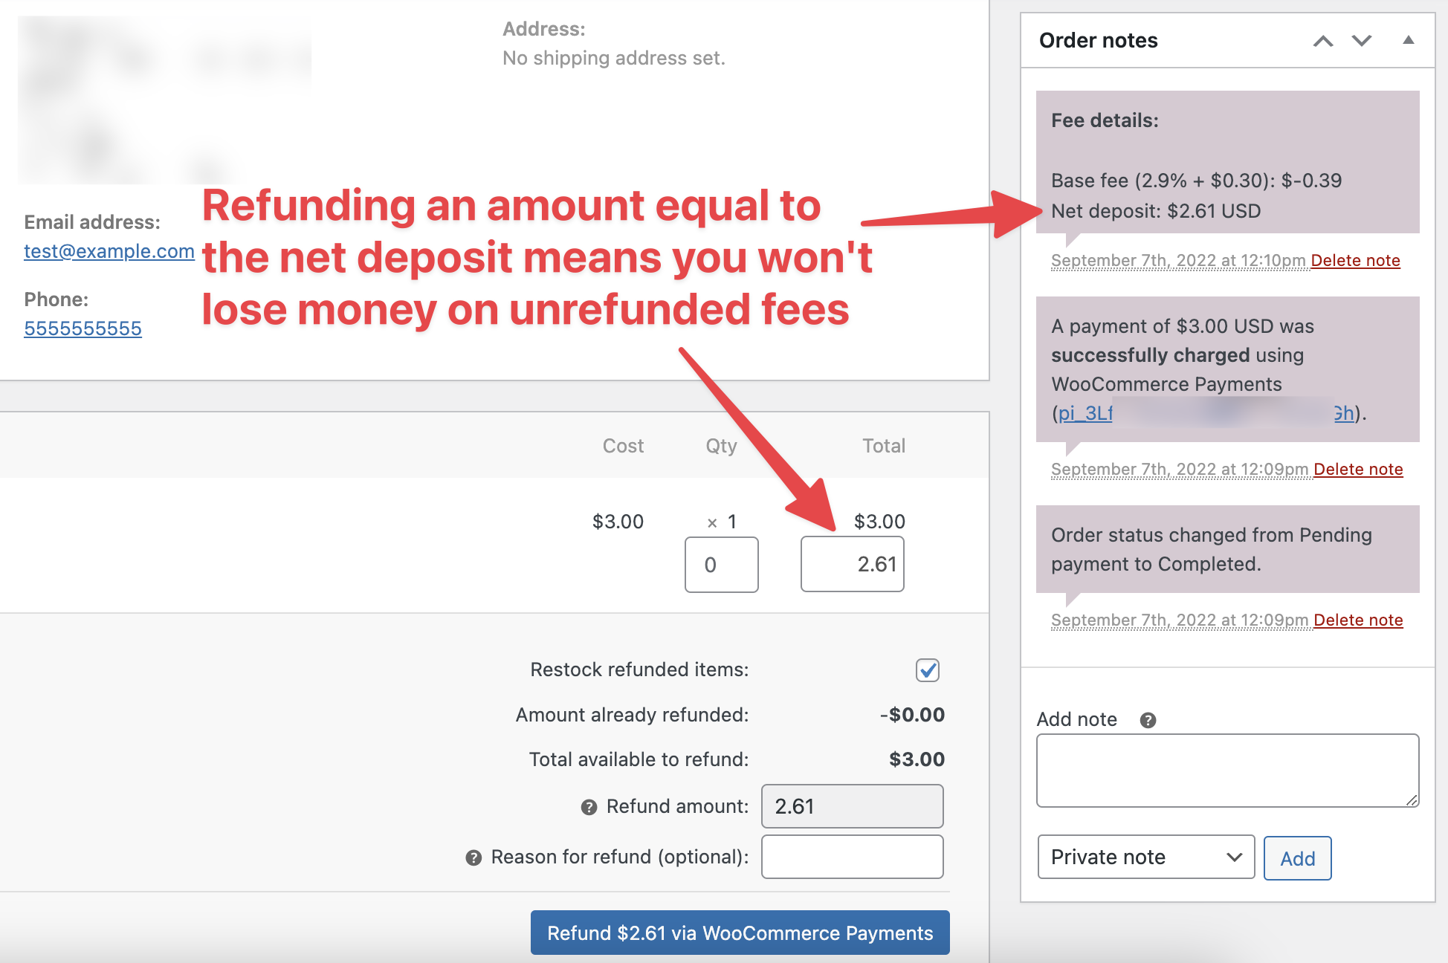Move Order notes panel down
The height and width of the screenshot is (963, 1448).
tap(1362, 41)
